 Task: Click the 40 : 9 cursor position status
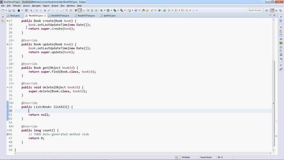220,157
